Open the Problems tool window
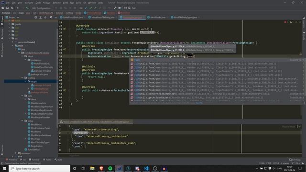 pyautogui.click(x=11, y=160)
